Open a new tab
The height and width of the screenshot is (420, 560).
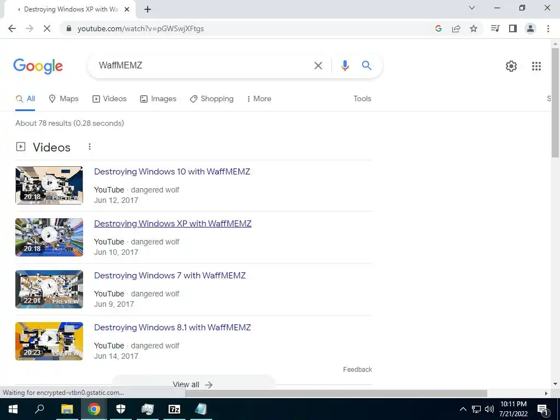click(x=148, y=10)
